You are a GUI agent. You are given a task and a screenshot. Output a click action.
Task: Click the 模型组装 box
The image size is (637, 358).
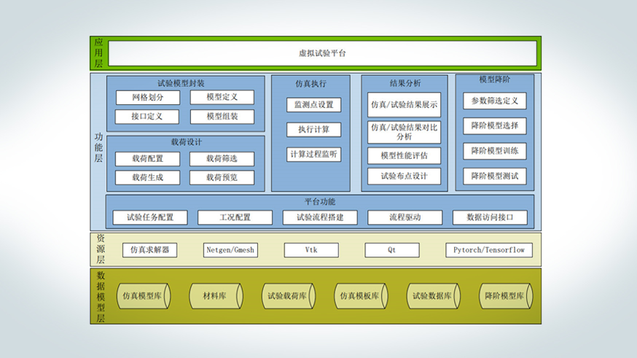[222, 117]
